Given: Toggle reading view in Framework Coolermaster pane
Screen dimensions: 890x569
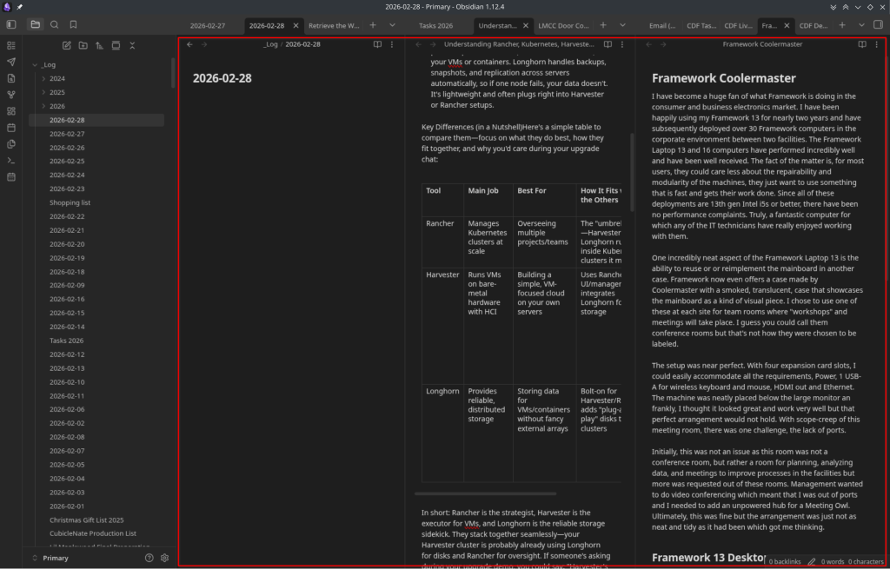Looking at the screenshot, I should 862,44.
